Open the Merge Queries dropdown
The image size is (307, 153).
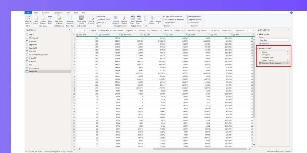pos(194,17)
